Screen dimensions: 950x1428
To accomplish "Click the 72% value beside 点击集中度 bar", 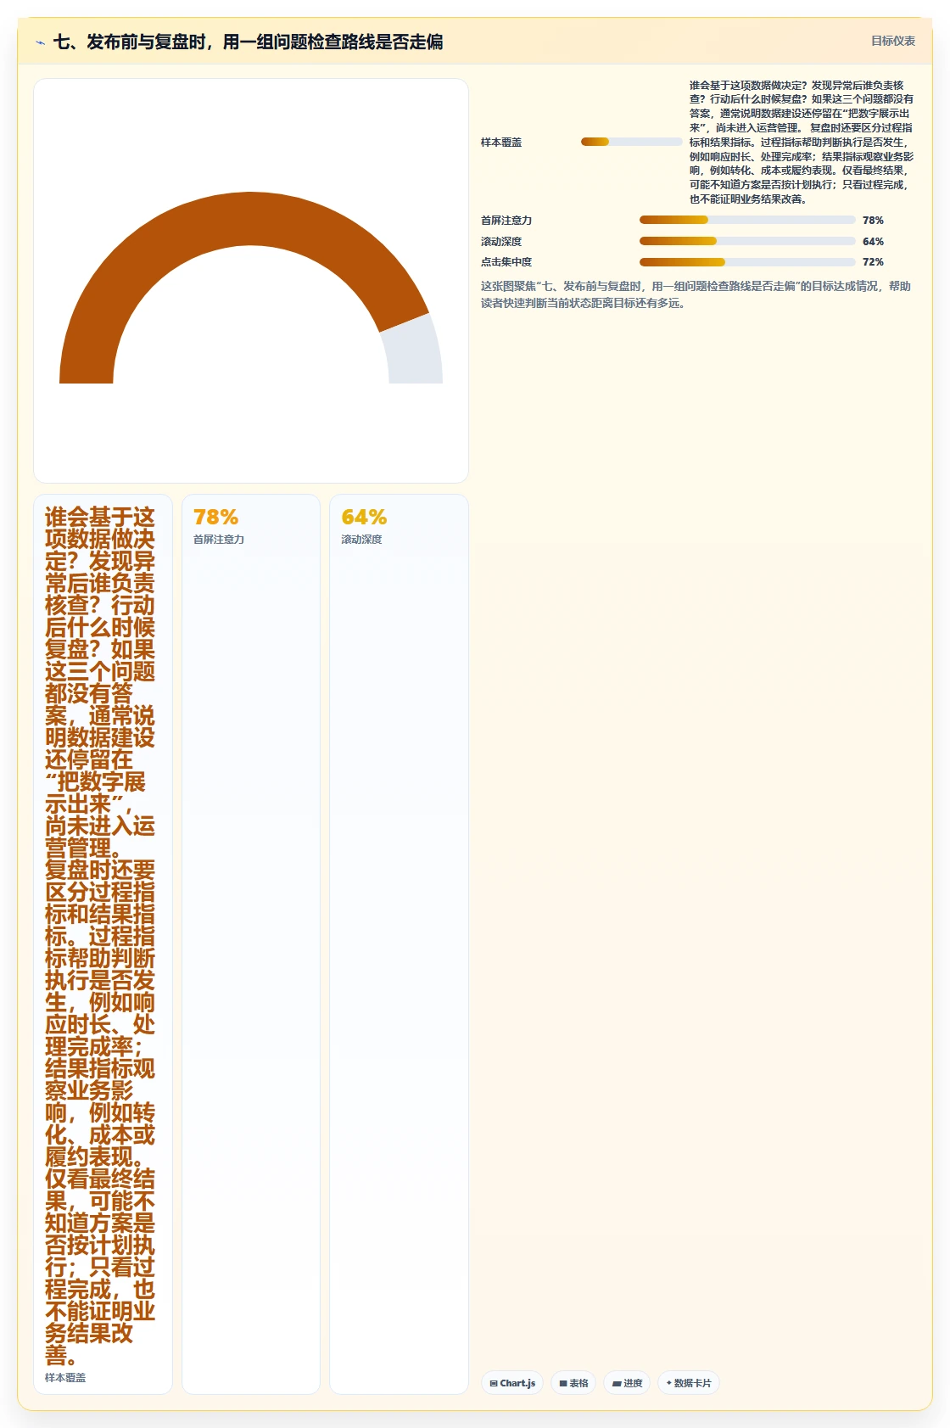I will click(873, 262).
